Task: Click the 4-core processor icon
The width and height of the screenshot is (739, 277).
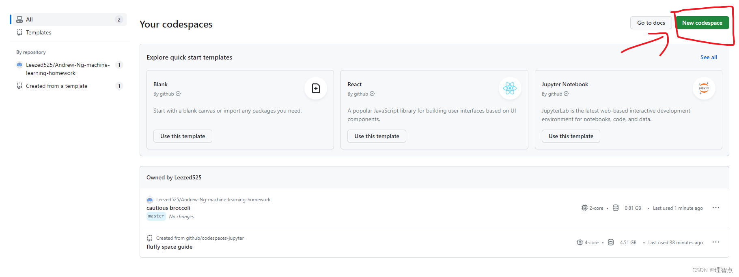Action: click(580, 242)
